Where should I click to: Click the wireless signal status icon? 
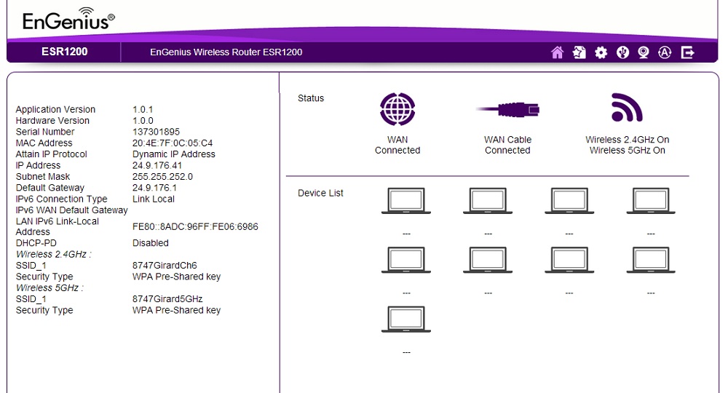pyautogui.click(x=627, y=107)
